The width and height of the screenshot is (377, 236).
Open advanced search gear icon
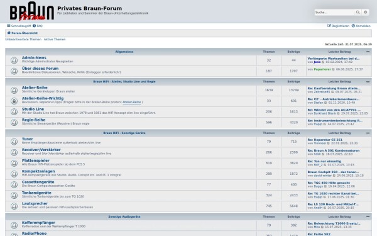[366, 13]
